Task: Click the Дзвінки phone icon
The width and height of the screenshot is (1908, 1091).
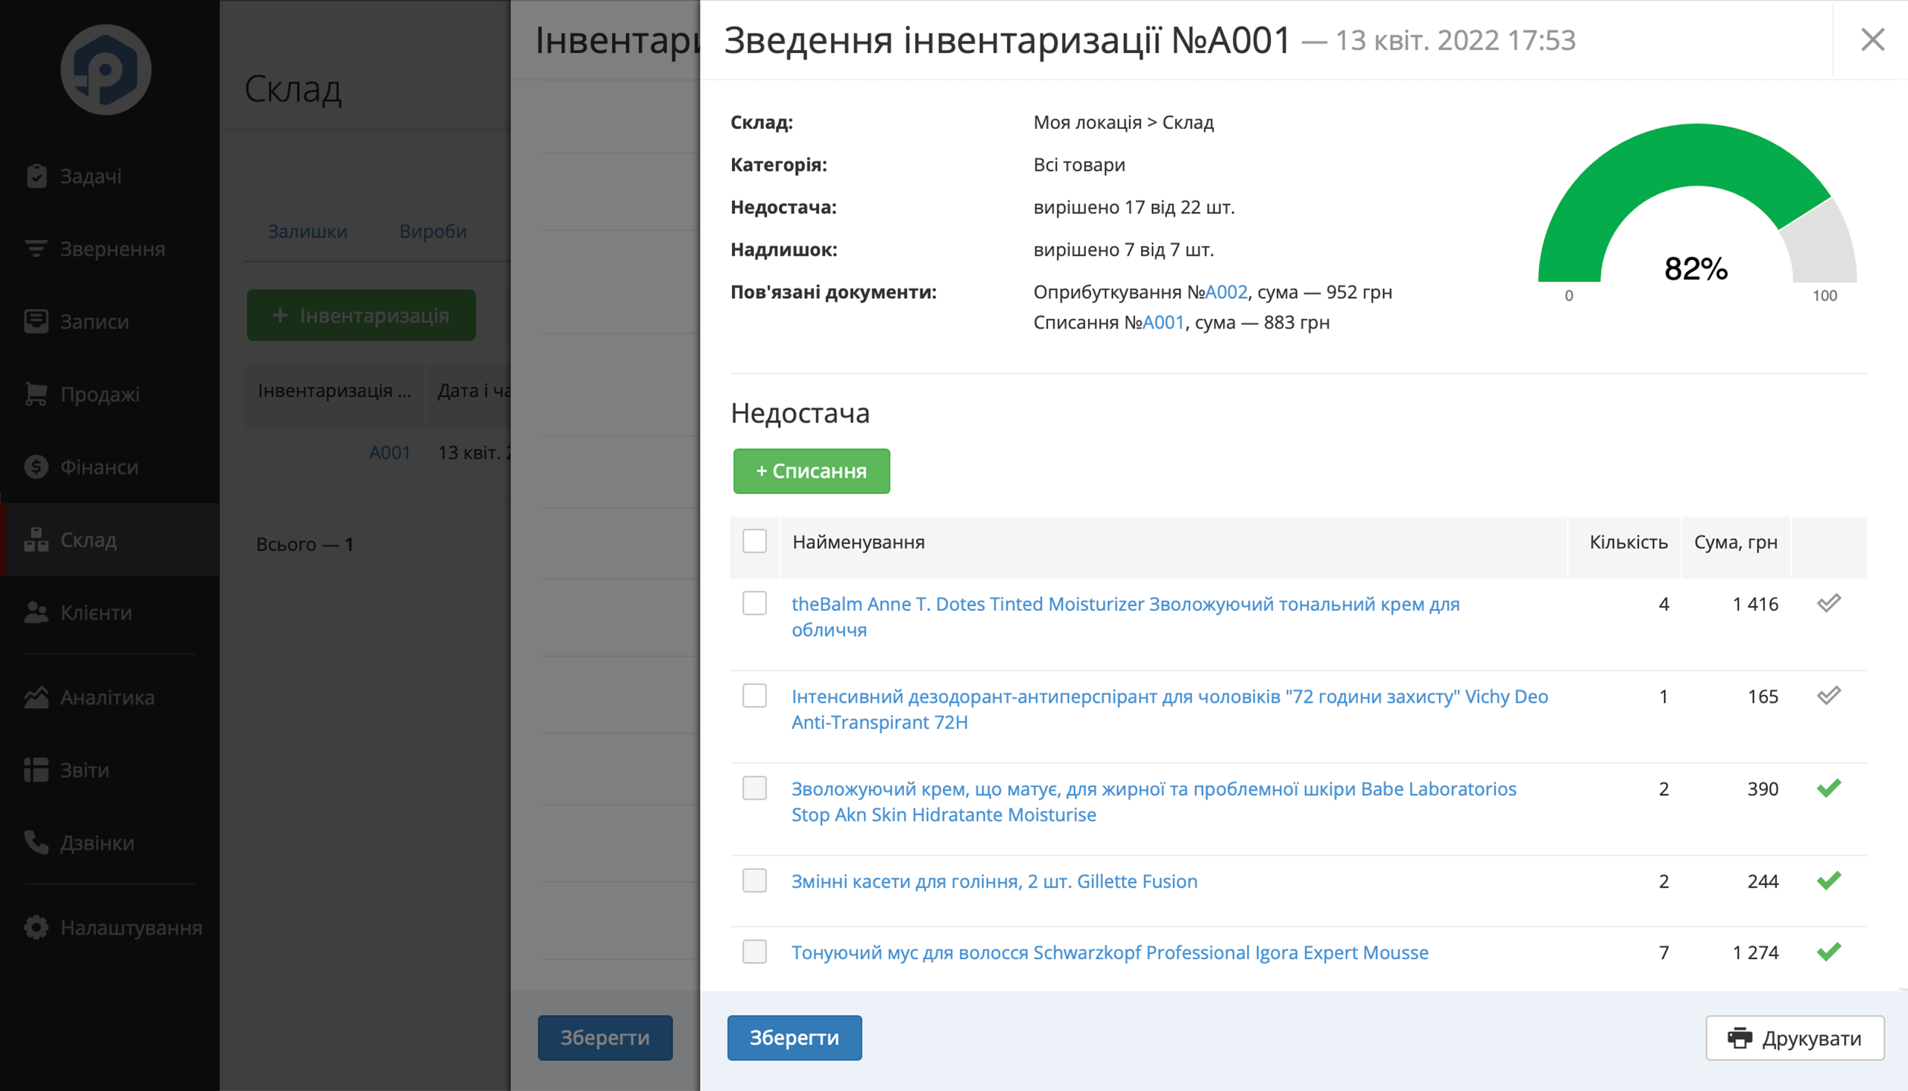Action: coord(36,842)
